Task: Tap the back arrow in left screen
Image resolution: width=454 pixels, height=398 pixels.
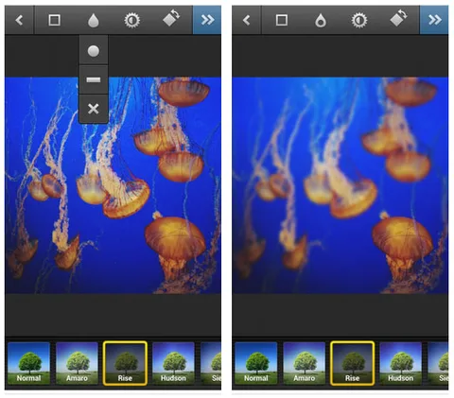Action: (x=19, y=20)
